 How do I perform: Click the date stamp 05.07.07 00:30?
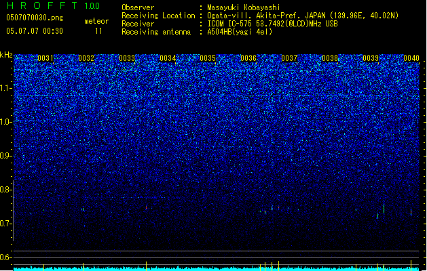[35, 31]
